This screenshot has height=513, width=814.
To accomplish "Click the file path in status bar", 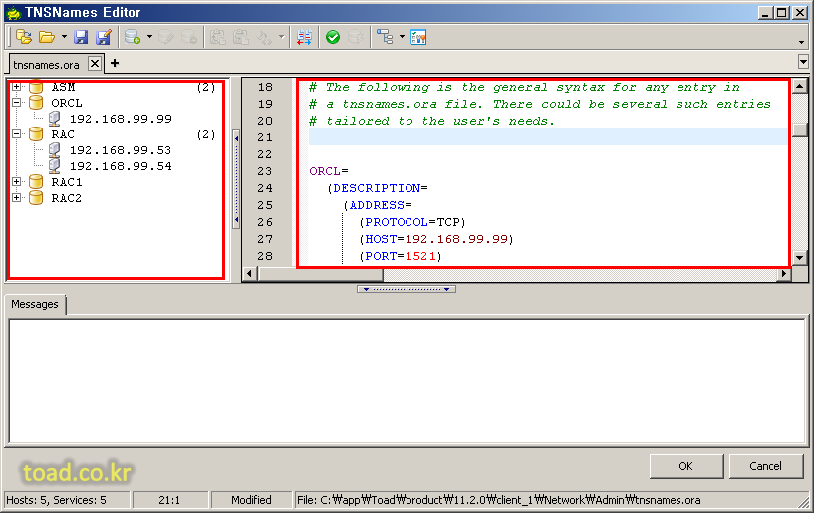I will 499,500.
